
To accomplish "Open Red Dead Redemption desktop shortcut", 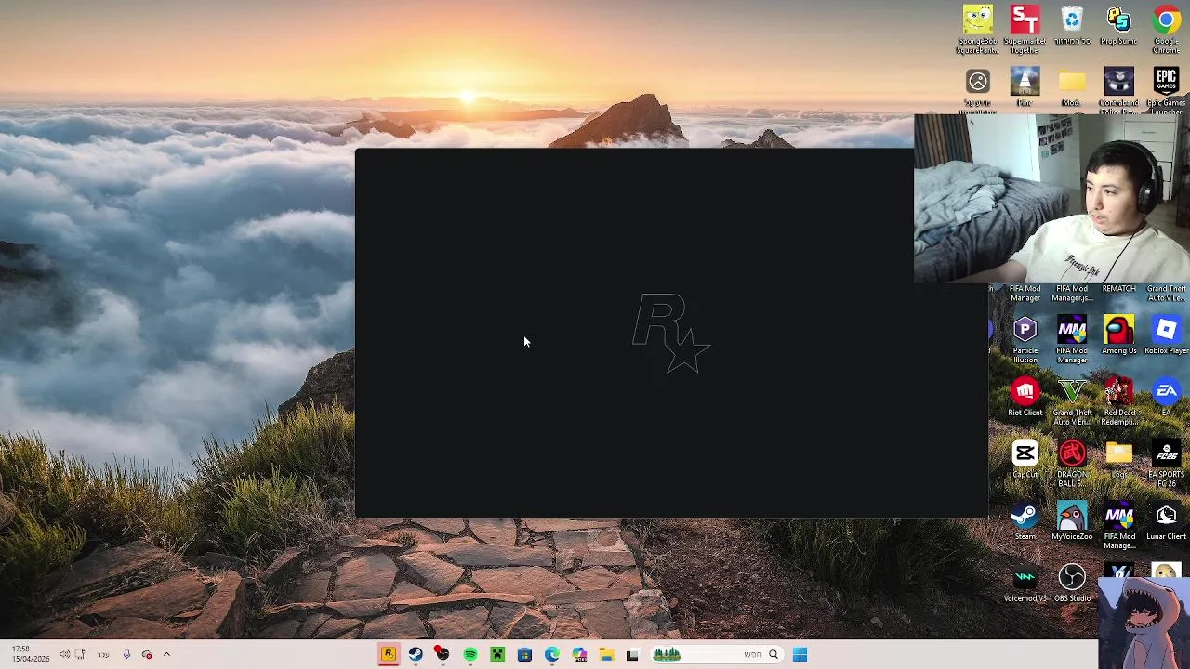I will [x=1118, y=401].
